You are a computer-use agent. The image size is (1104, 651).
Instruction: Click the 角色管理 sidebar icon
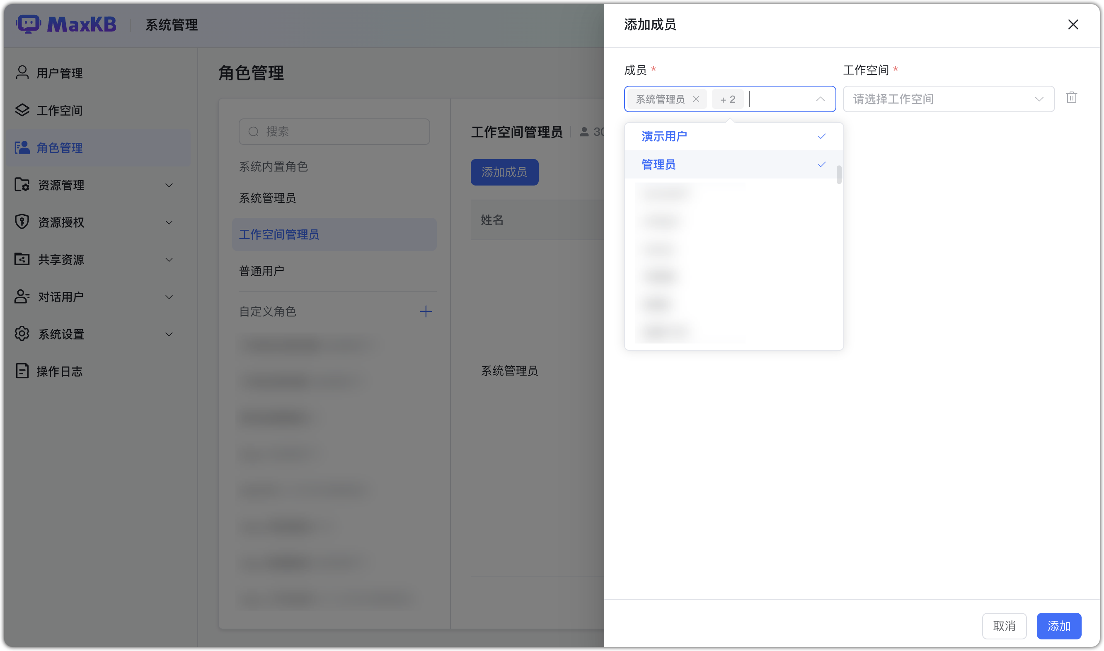(22, 148)
